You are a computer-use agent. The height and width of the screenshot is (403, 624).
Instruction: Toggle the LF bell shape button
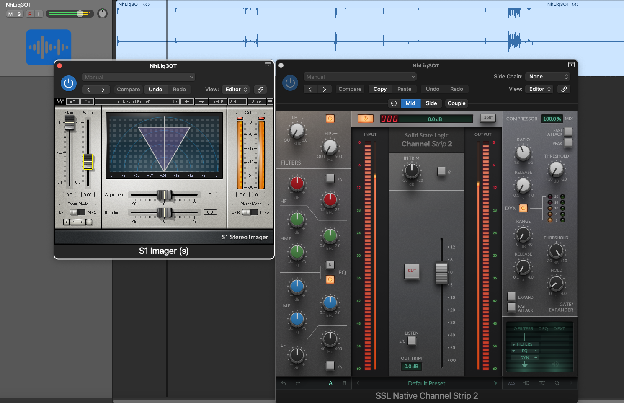pos(330,365)
